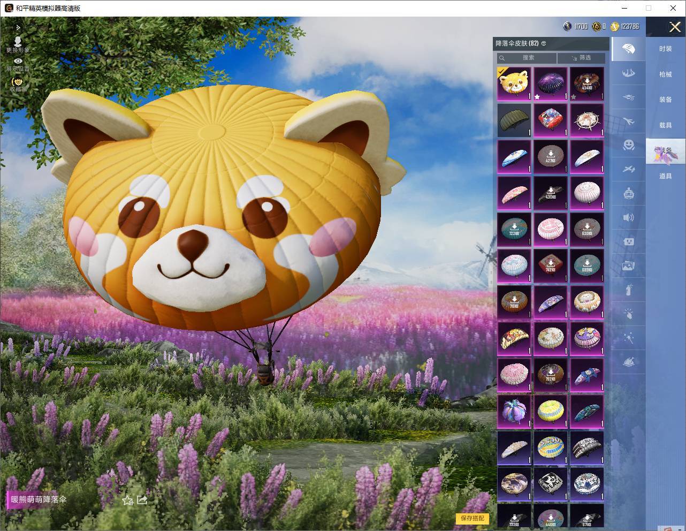Open the picture gallery category icon
The image size is (686, 531).
coord(629,265)
